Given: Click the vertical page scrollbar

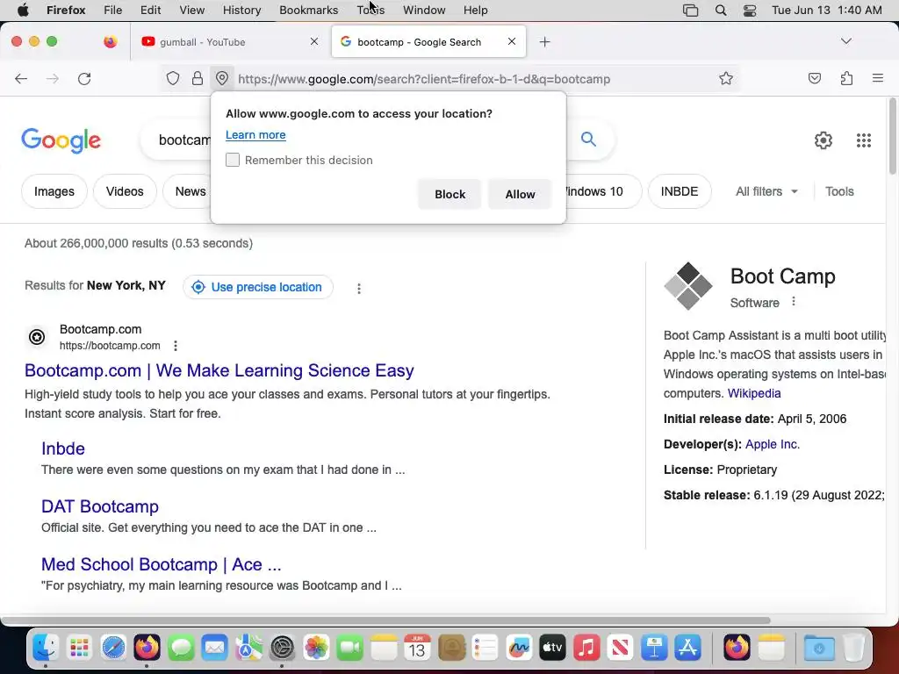Looking at the screenshot, I should (892, 136).
